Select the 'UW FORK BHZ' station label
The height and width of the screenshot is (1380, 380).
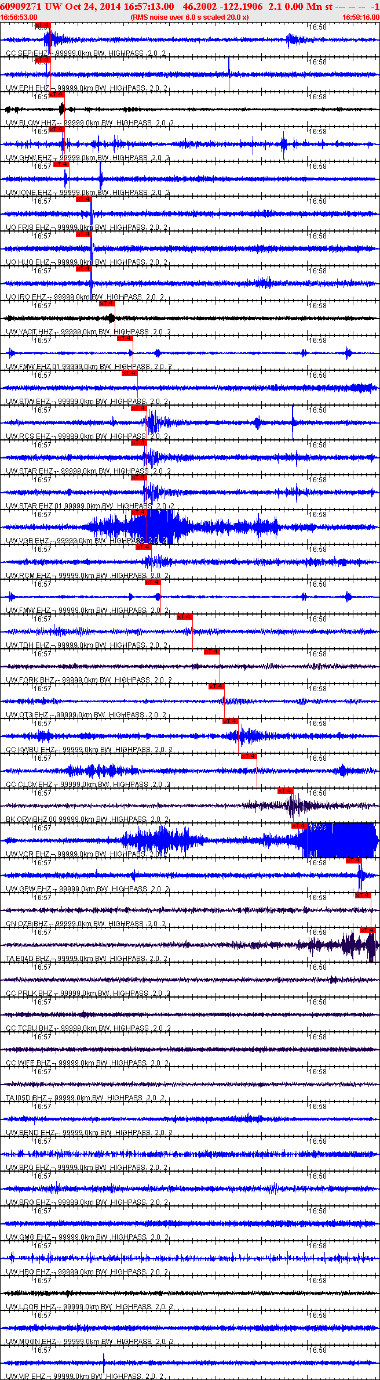(x=30, y=680)
